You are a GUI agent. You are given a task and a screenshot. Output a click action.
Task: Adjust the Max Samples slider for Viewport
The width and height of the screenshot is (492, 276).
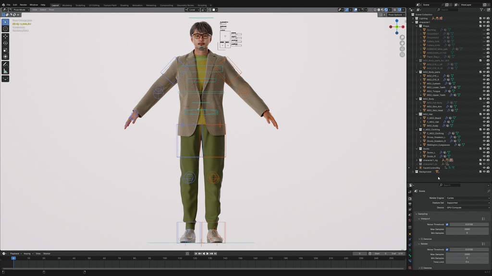click(467, 229)
